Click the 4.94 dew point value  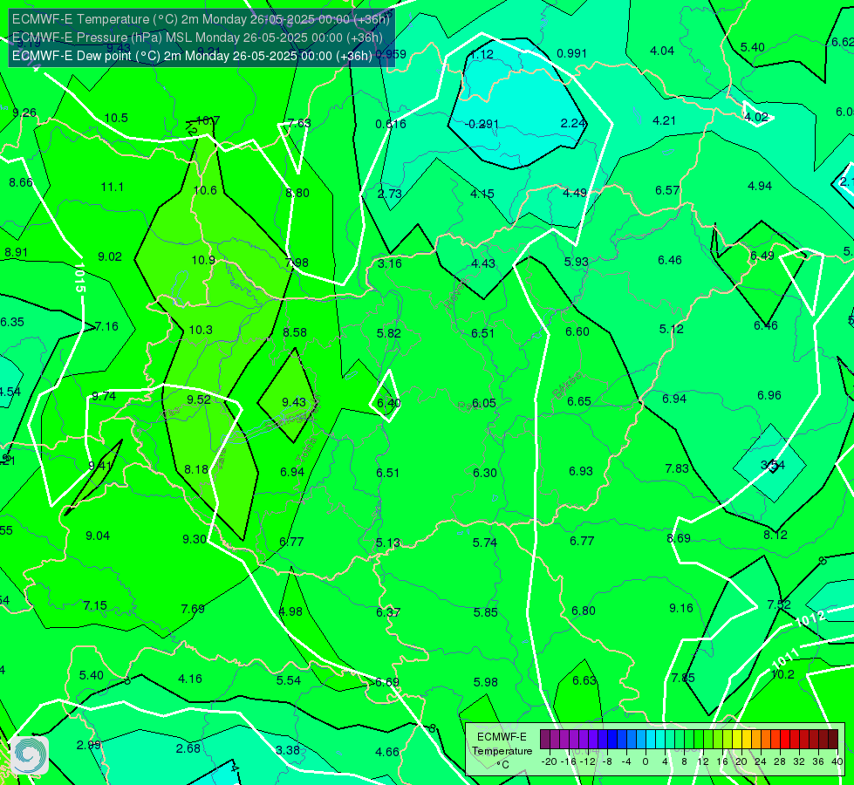(x=760, y=186)
